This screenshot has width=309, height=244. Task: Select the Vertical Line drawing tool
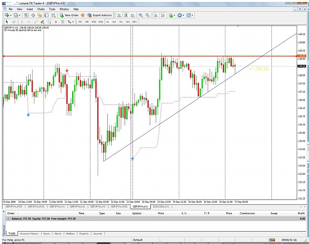click(x=22, y=22)
